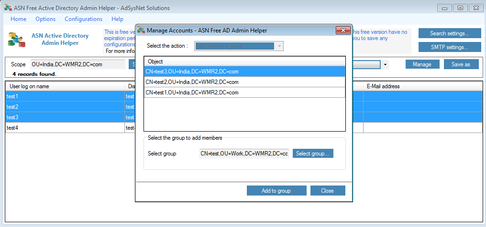This screenshot has height=227, width=486.
Task: Click the ASN Active Directory logo graphic
Action: (x=16, y=40)
